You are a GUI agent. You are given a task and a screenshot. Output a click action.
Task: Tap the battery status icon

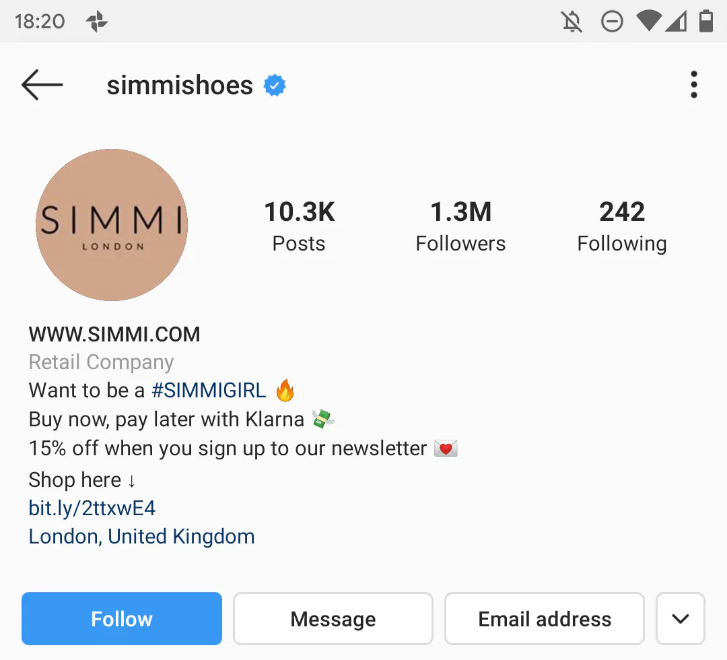[x=705, y=22]
